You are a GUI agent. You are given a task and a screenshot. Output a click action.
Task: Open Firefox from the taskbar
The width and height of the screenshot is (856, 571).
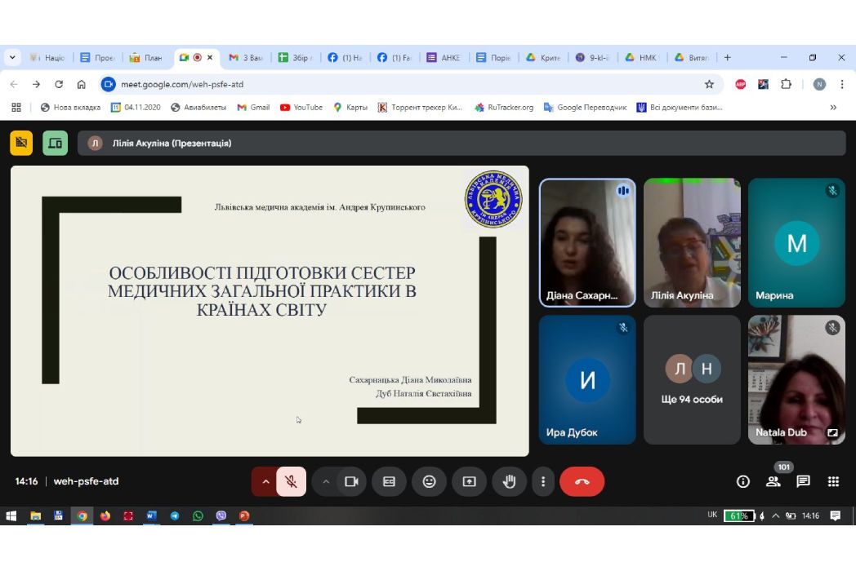(105, 516)
